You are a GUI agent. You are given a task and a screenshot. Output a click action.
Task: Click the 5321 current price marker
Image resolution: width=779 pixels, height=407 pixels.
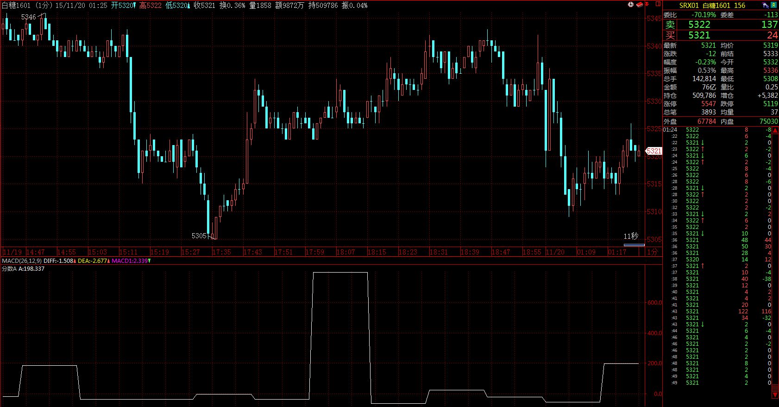[653, 151]
